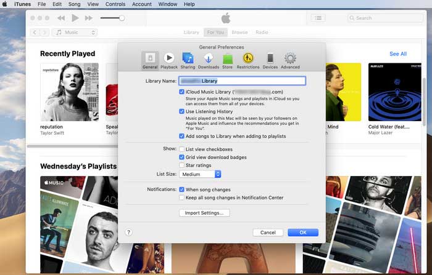Click the iTunes Search field
This screenshot has height=275, width=432.
385,18
